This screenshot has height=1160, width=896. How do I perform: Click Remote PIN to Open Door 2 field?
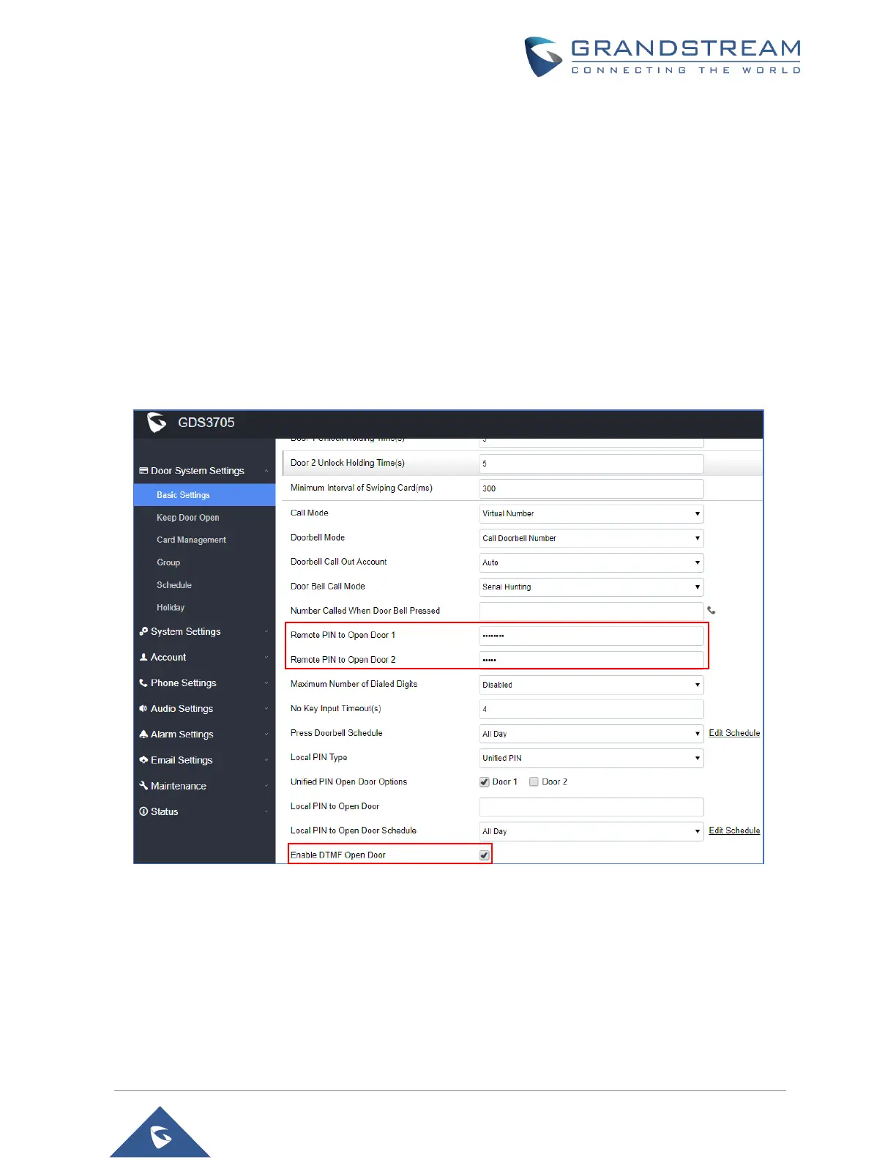point(591,660)
